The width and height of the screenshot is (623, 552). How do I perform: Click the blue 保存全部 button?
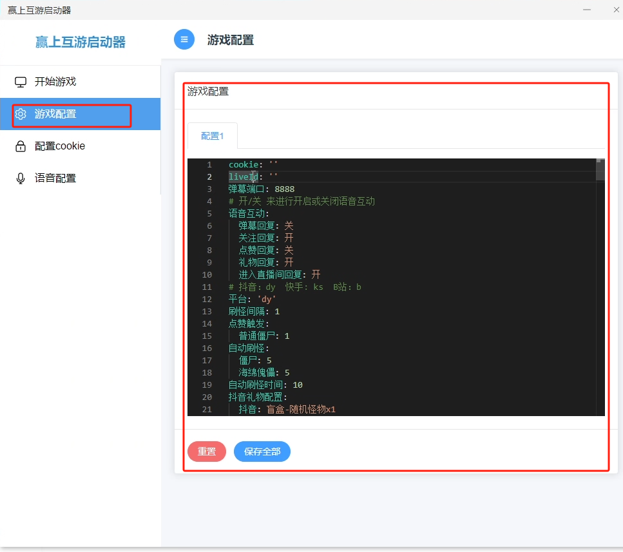click(262, 452)
